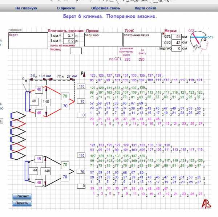This screenshot has height=217, width=218.
Task: Select the ОГ1 measurement field 54
Action: (x=176, y=37)
